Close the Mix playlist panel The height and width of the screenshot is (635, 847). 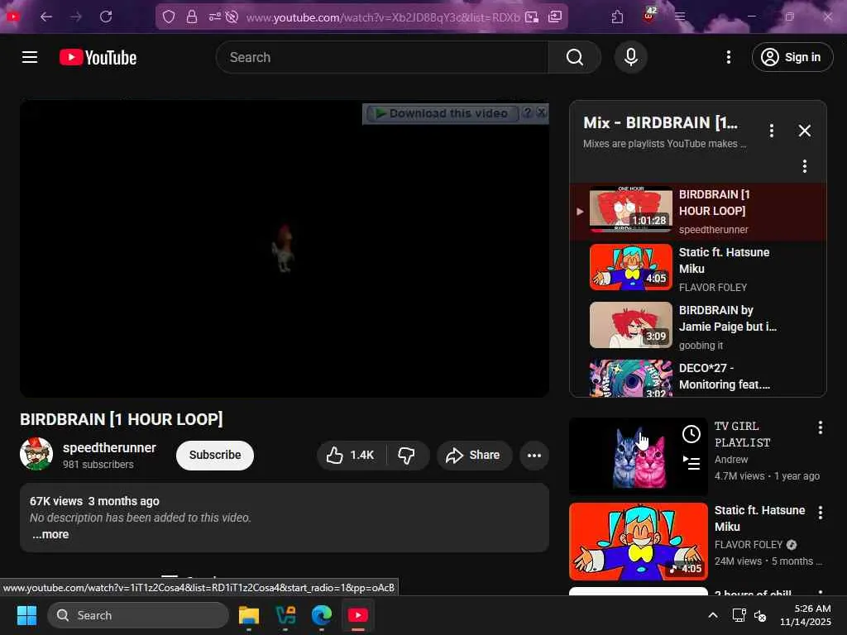804,130
